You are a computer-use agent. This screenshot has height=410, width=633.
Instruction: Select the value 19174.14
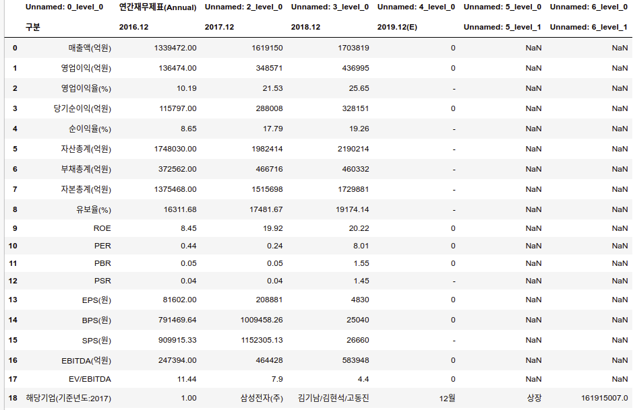(x=353, y=209)
